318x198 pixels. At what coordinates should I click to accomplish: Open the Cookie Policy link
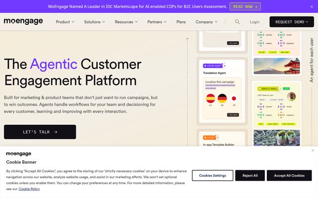[29, 189]
